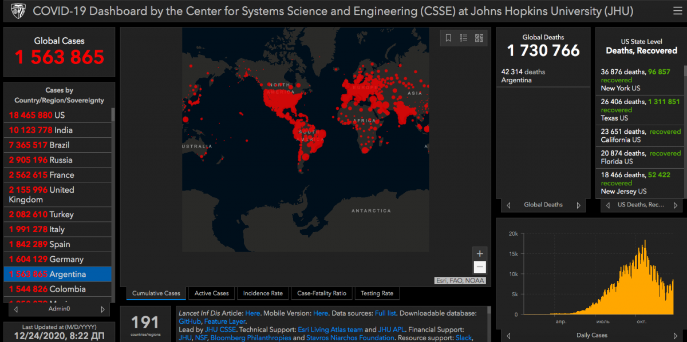Select Brazil in the country list
687x342 pixels.
click(x=59, y=145)
